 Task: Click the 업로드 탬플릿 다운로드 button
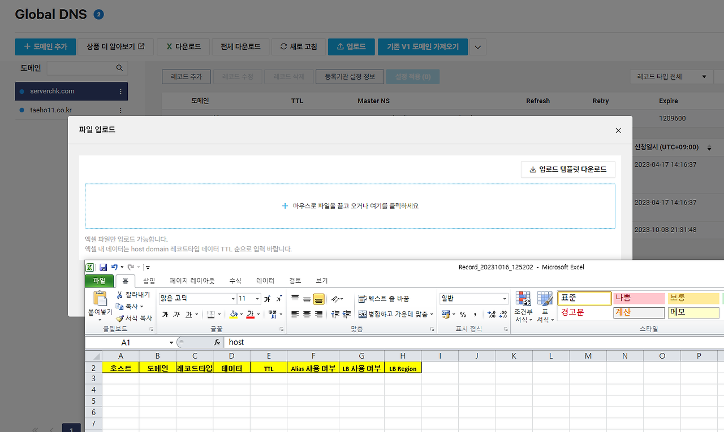tap(568, 169)
